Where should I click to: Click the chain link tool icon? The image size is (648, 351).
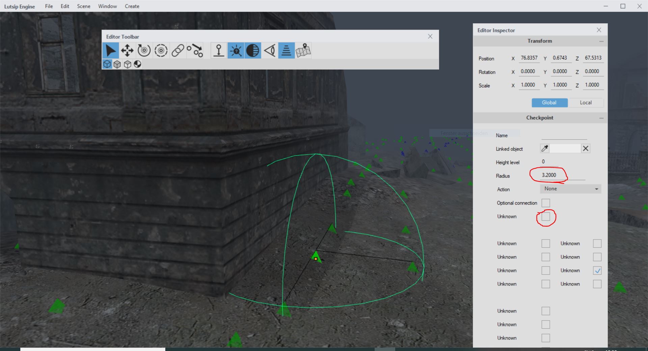point(178,51)
